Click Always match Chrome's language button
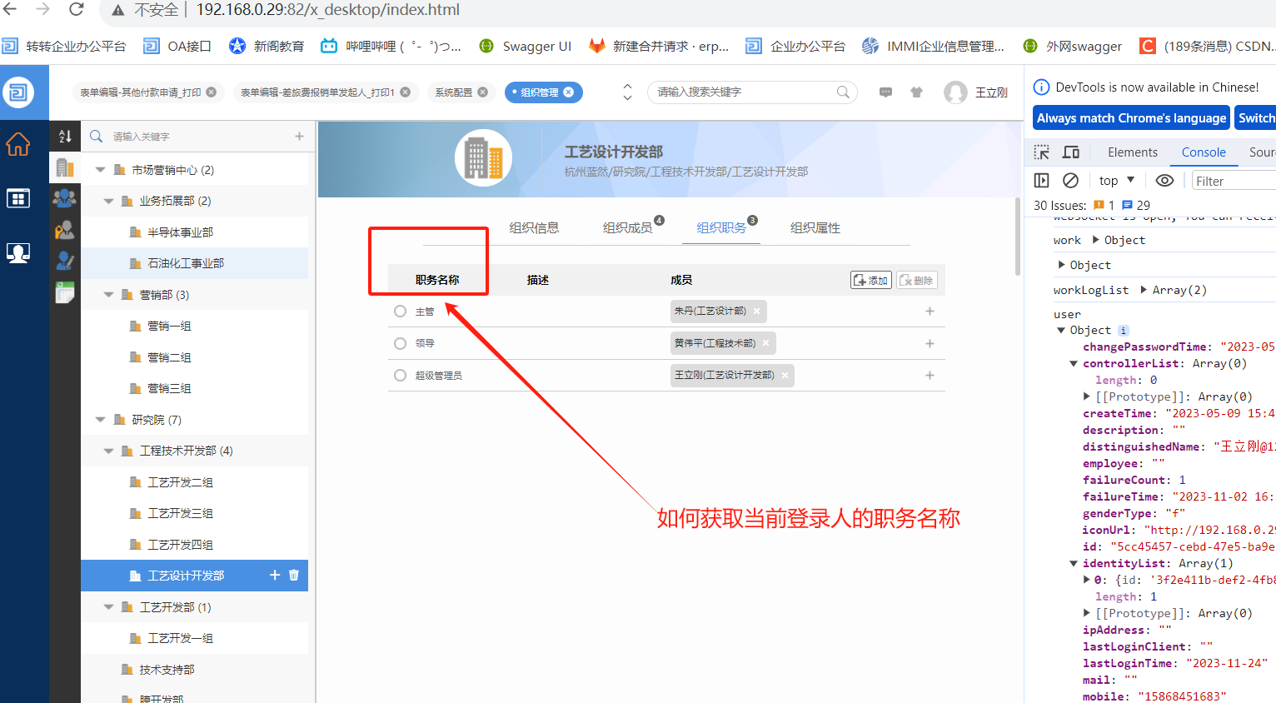Image resolution: width=1276 pixels, height=703 pixels. pos(1131,118)
